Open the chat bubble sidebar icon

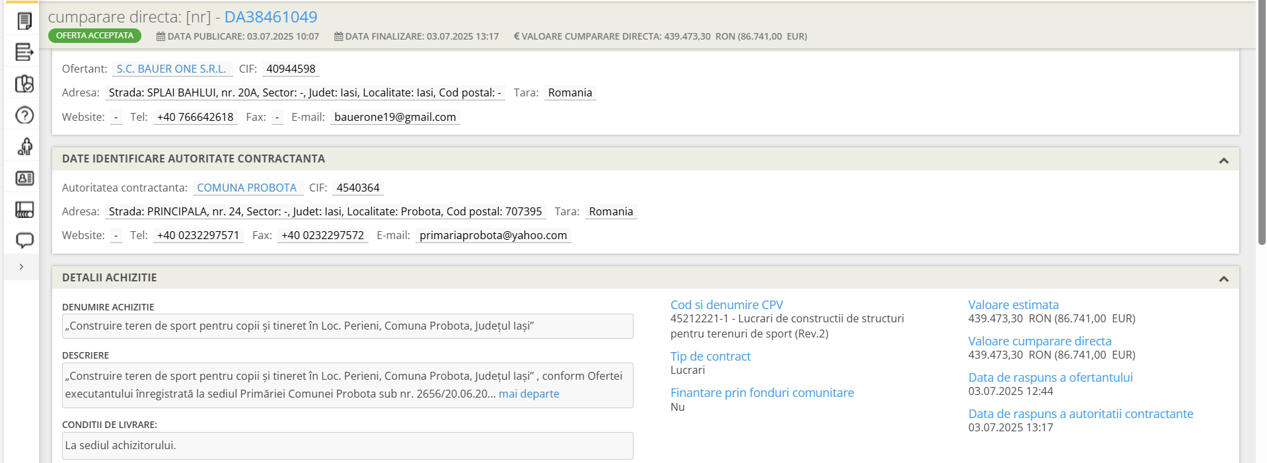click(x=24, y=240)
